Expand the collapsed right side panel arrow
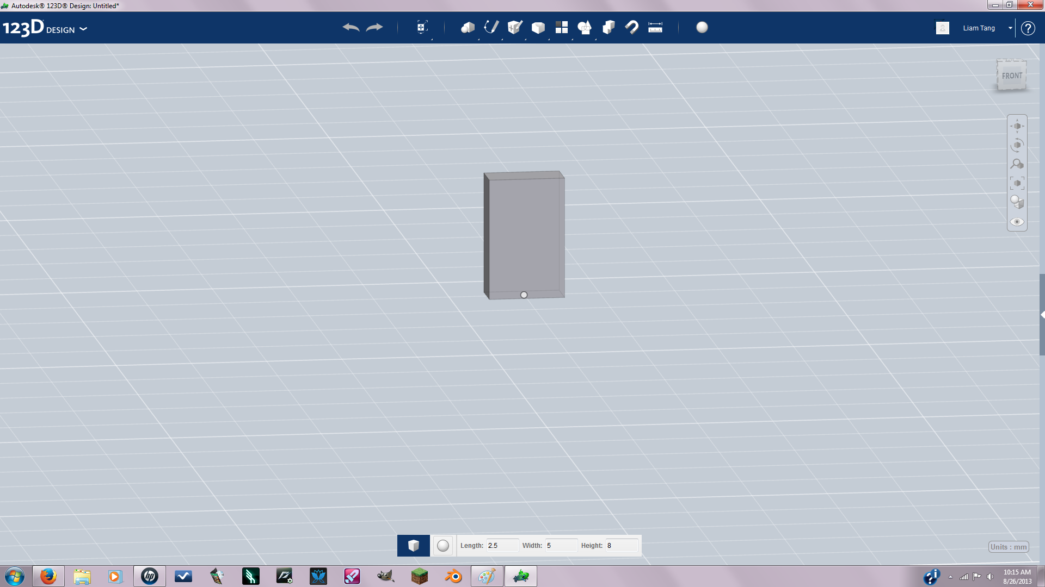Screen dimensions: 1045x587 (1042, 315)
